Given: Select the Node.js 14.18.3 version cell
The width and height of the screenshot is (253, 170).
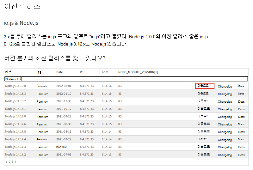Looking at the screenshot, I should [15, 94].
